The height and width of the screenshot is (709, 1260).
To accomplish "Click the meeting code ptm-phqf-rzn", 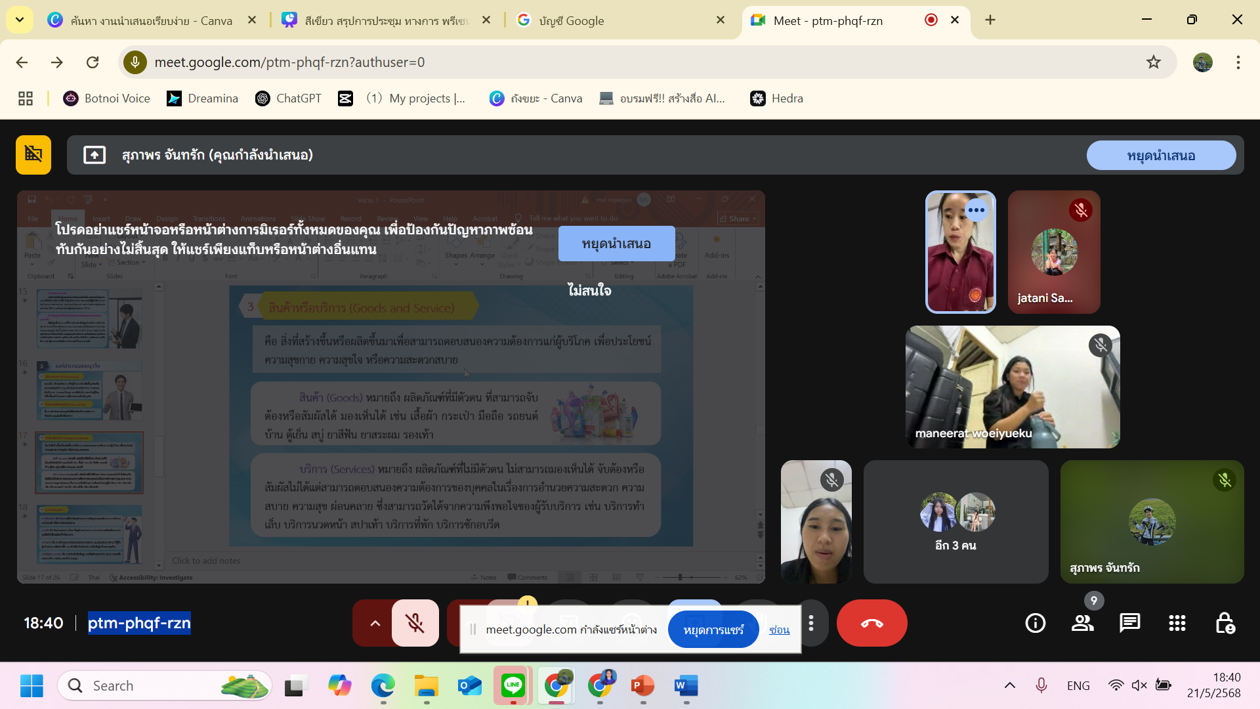I will pyautogui.click(x=139, y=623).
